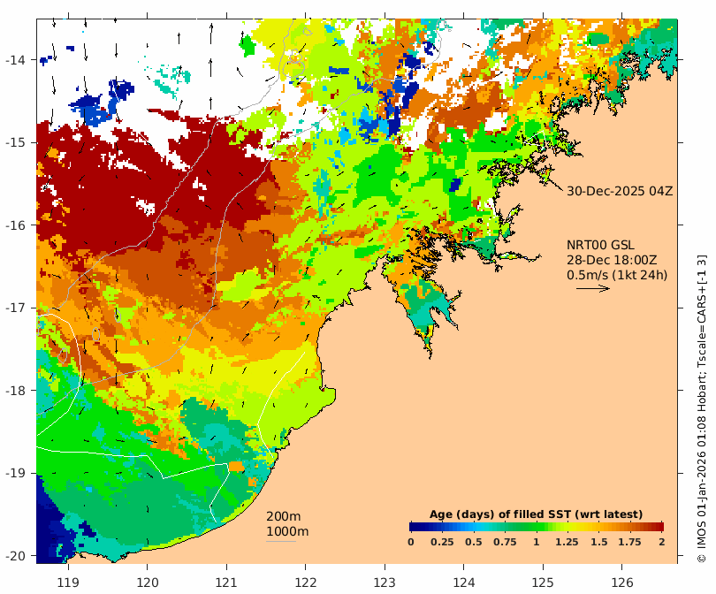Click the grey 1000m contour legend line
This screenshot has height=594, width=716.
(281, 542)
